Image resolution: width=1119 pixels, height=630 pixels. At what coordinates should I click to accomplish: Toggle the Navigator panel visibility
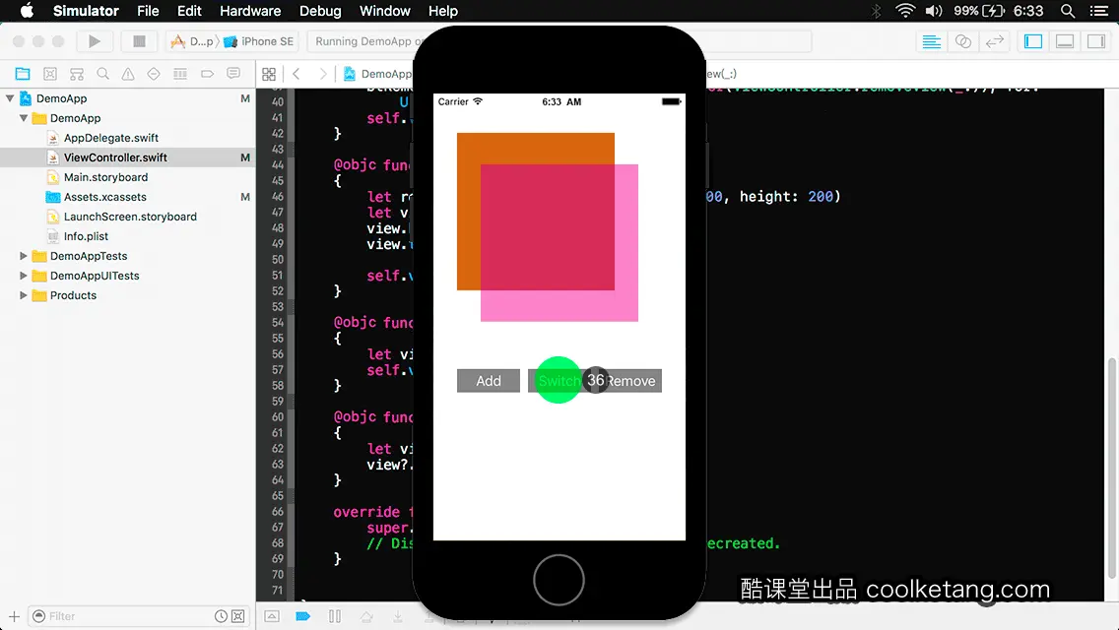[x=1032, y=41]
